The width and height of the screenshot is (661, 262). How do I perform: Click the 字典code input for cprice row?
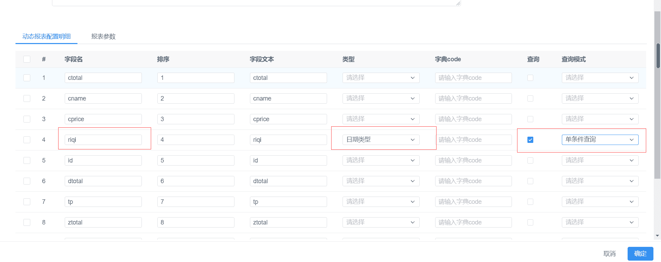473,119
